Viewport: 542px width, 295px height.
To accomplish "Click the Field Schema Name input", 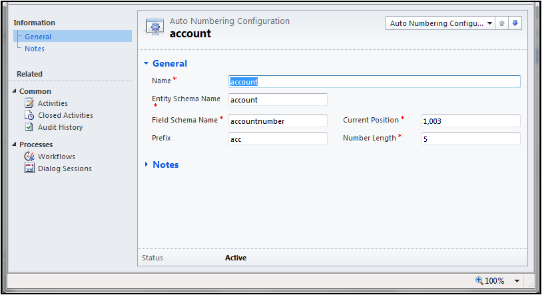I will pyautogui.click(x=278, y=121).
